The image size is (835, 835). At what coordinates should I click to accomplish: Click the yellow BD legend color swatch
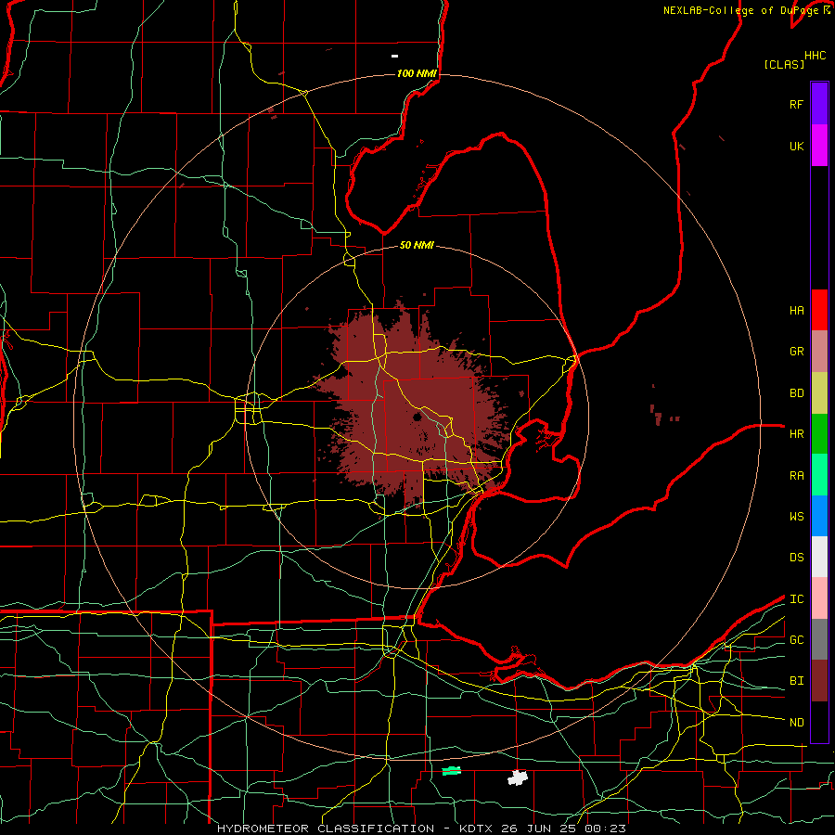pyautogui.click(x=819, y=392)
